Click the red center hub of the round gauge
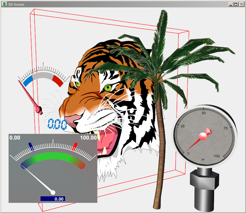 pyautogui.click(x=202, y=136)
